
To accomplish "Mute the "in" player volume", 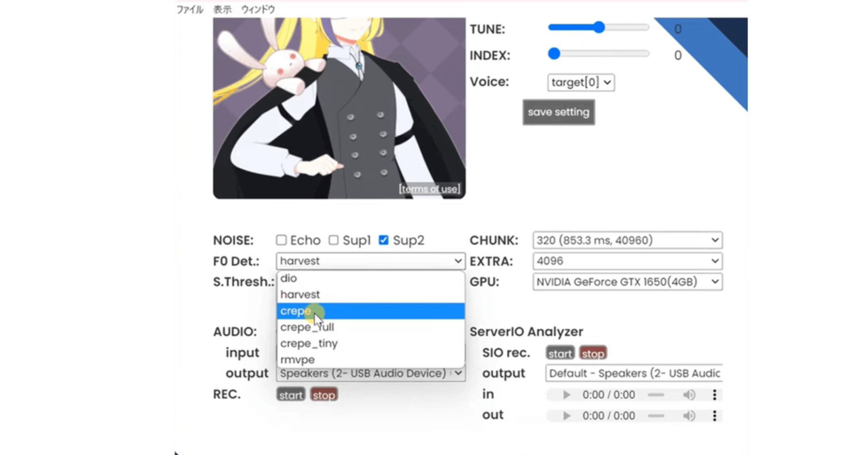I will pyautogui.click(x=689, y=394).
